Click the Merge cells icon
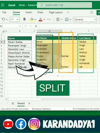 (x=67, y=19)
